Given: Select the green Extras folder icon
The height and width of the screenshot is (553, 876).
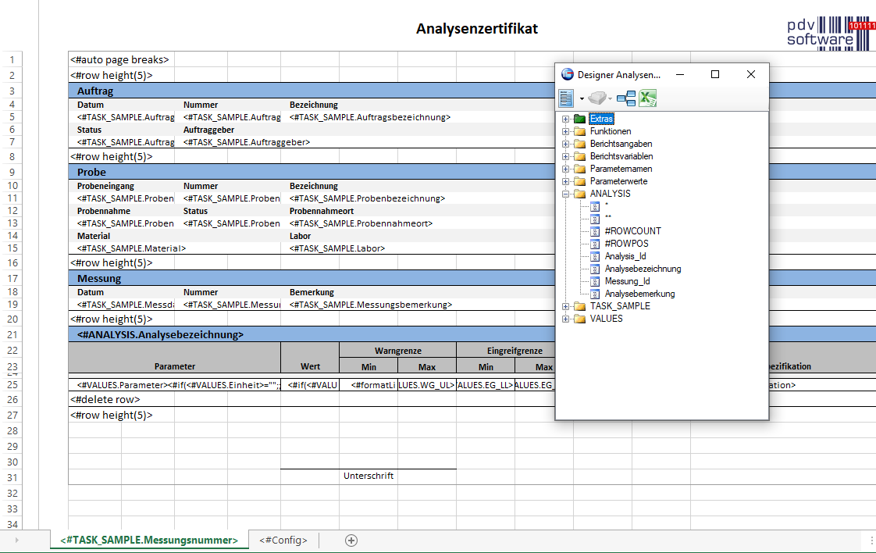Looking at the screenshot, I should click(579, 119).
